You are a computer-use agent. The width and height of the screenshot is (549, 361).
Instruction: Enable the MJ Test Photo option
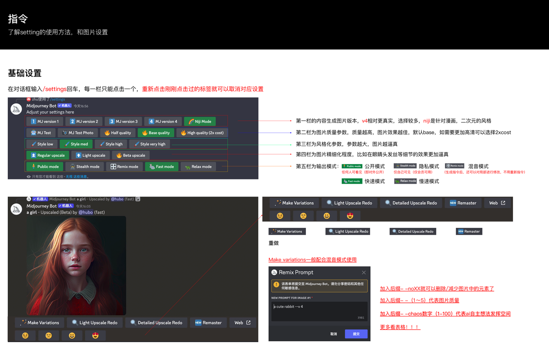point(77,133)
